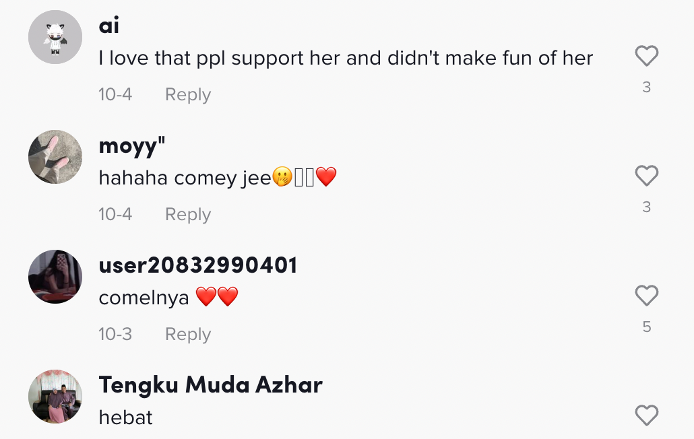Open user20832990401 username link
Screen dimensions: 694x439
(x=198, y=265)
